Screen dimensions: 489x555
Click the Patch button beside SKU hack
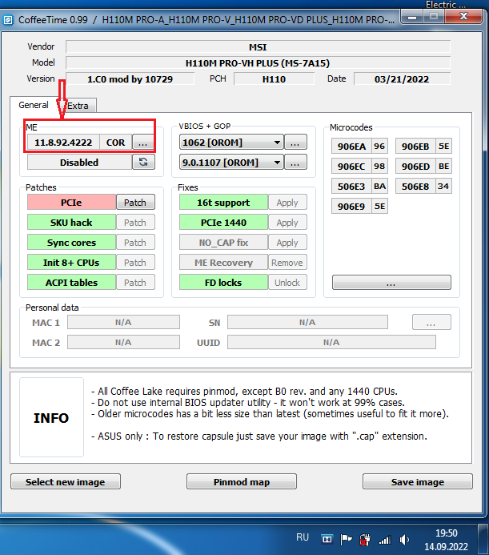pos(135,223)
